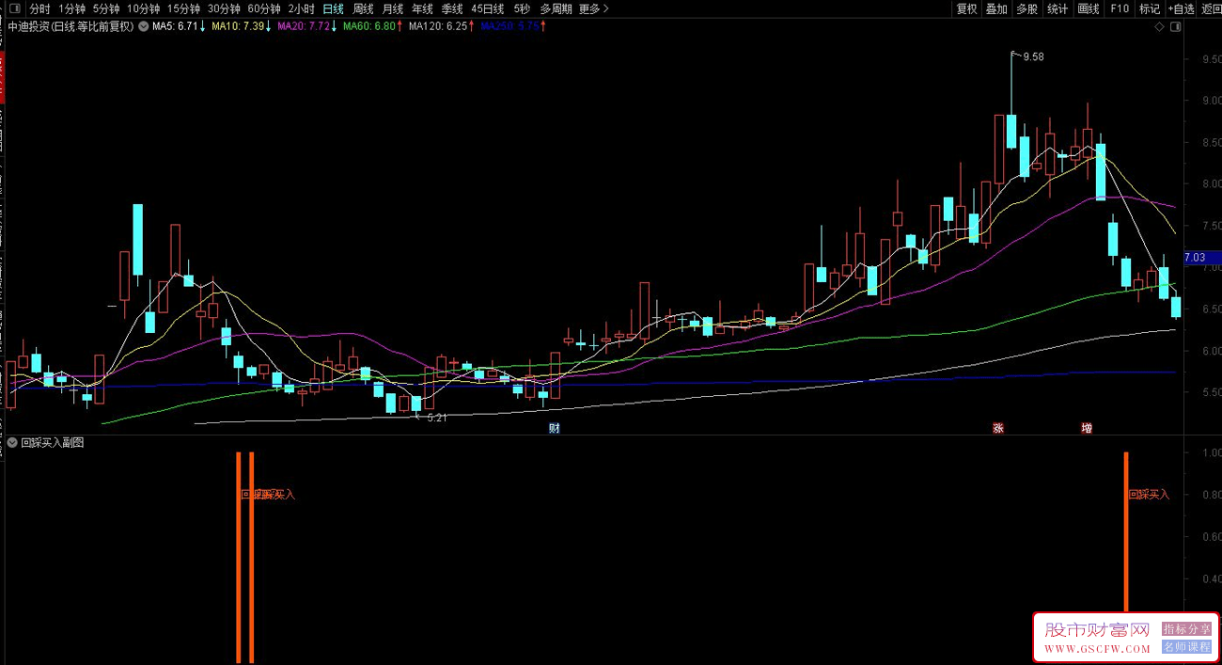This screenshot has width=1222, height=665.
Task: Expand the 回踩买入副图 indicator menu circle
Action: point(12,442)
